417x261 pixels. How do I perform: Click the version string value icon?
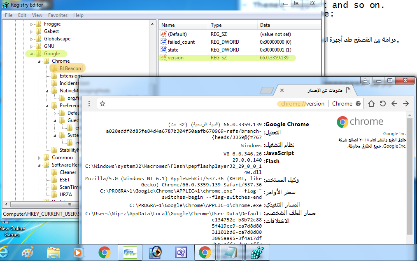pos(163,57)
